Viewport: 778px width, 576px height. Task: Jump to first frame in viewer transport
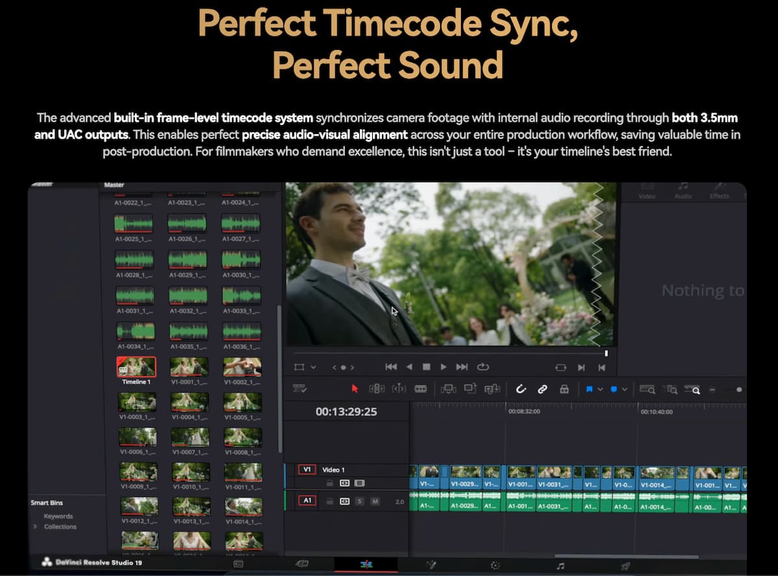coord(391,367)
